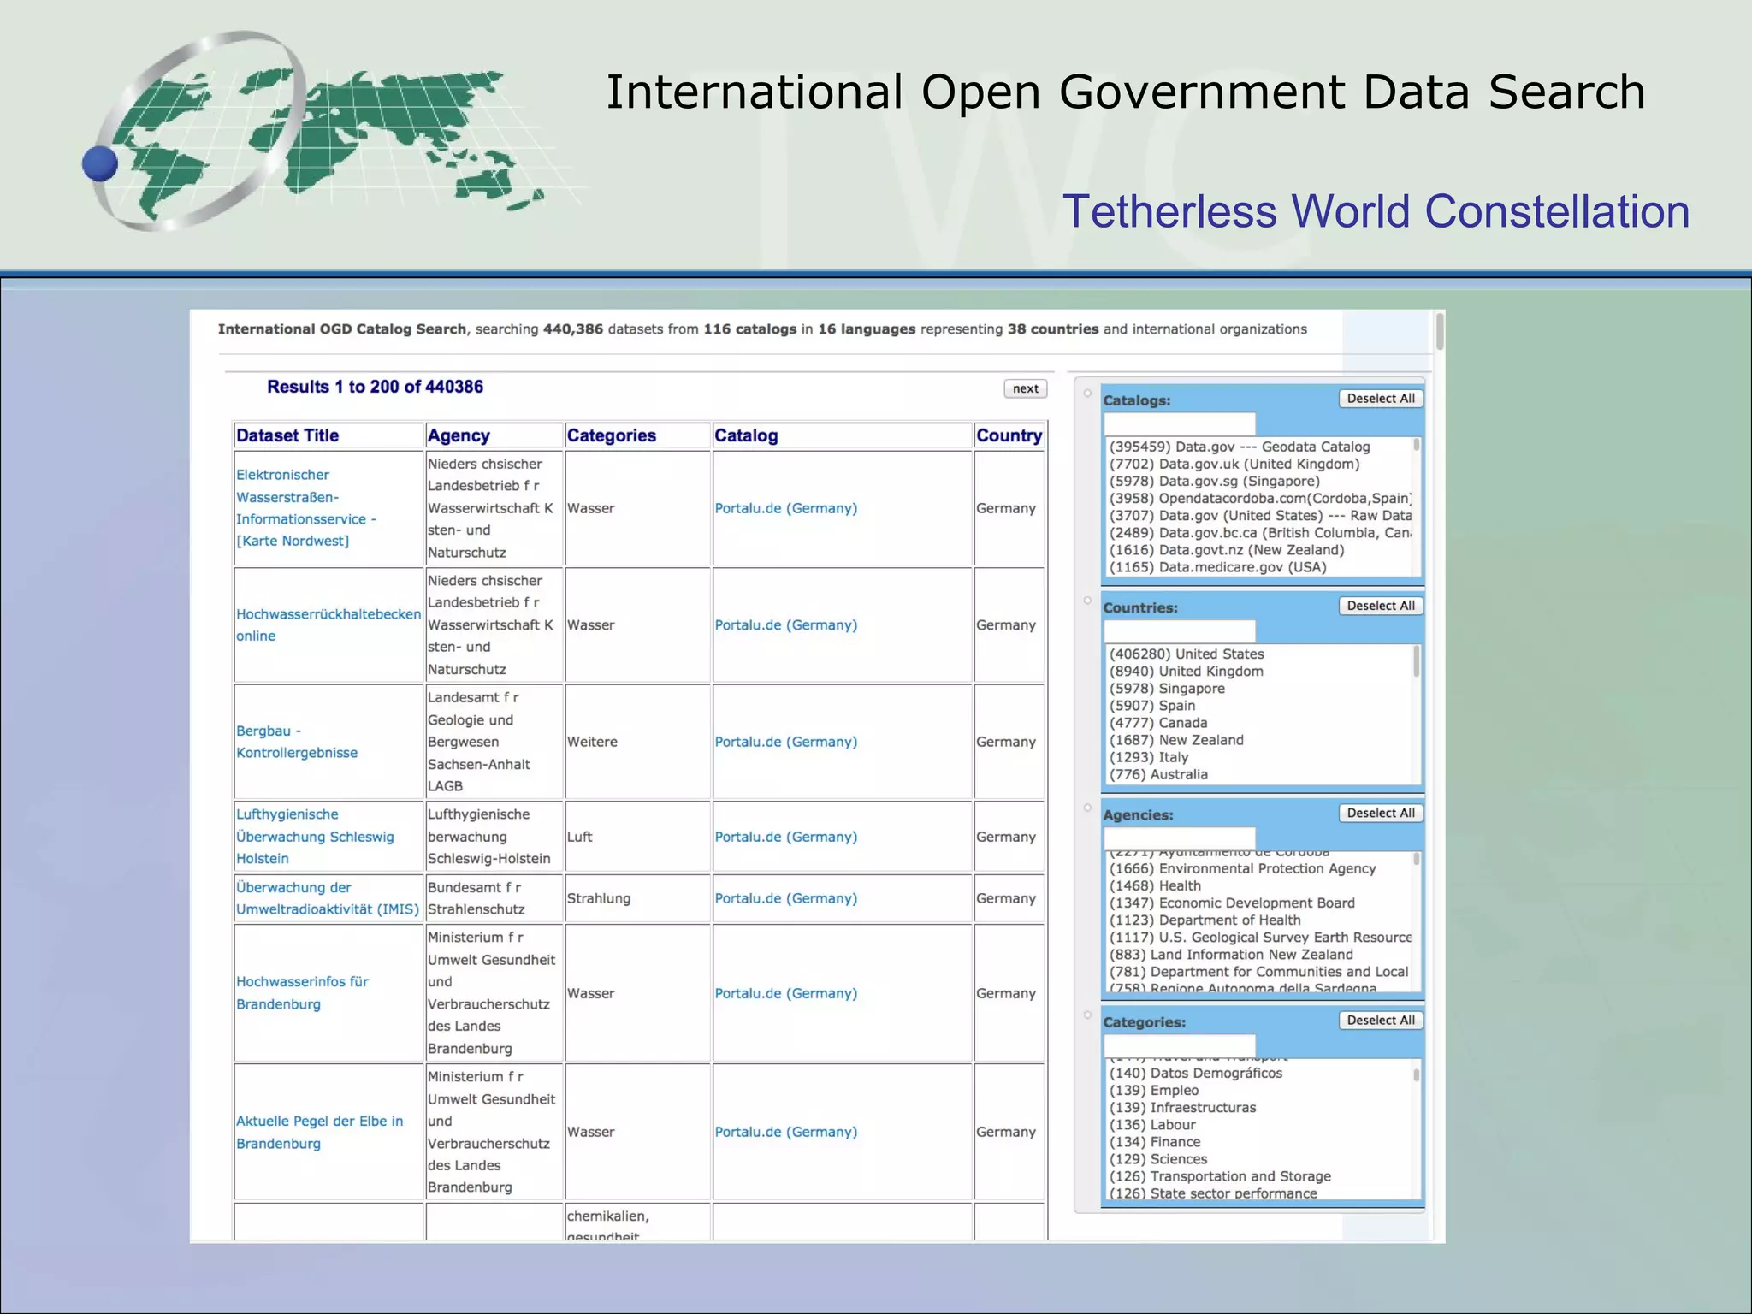Focus the Countries filter text field
Screen dimensions: 1752x1314
click(x=1179, y=630)
